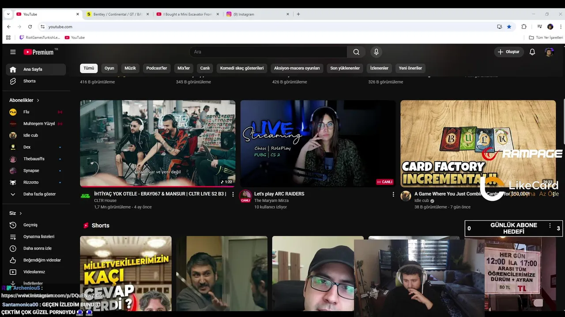Image resolution: width=565 pixels, height=317 pixels.
Task: Start voice search with microphone icon
Action: point(376,52)
